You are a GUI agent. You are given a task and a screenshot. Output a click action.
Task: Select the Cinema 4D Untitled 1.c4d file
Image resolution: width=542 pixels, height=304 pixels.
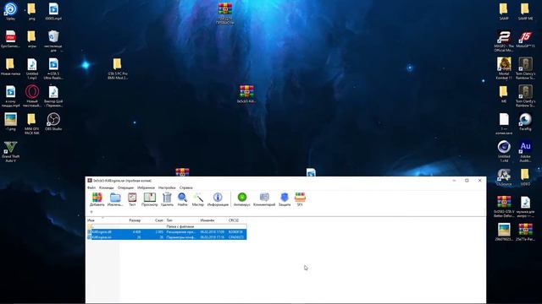coord(504,151)
